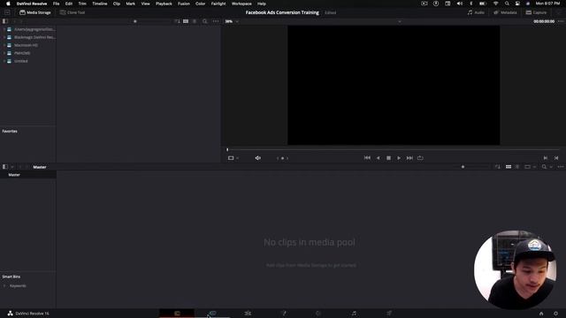The image size is (566, 318).
Task: Click the viewer scrubber bar
Action: tap(394, 149)
